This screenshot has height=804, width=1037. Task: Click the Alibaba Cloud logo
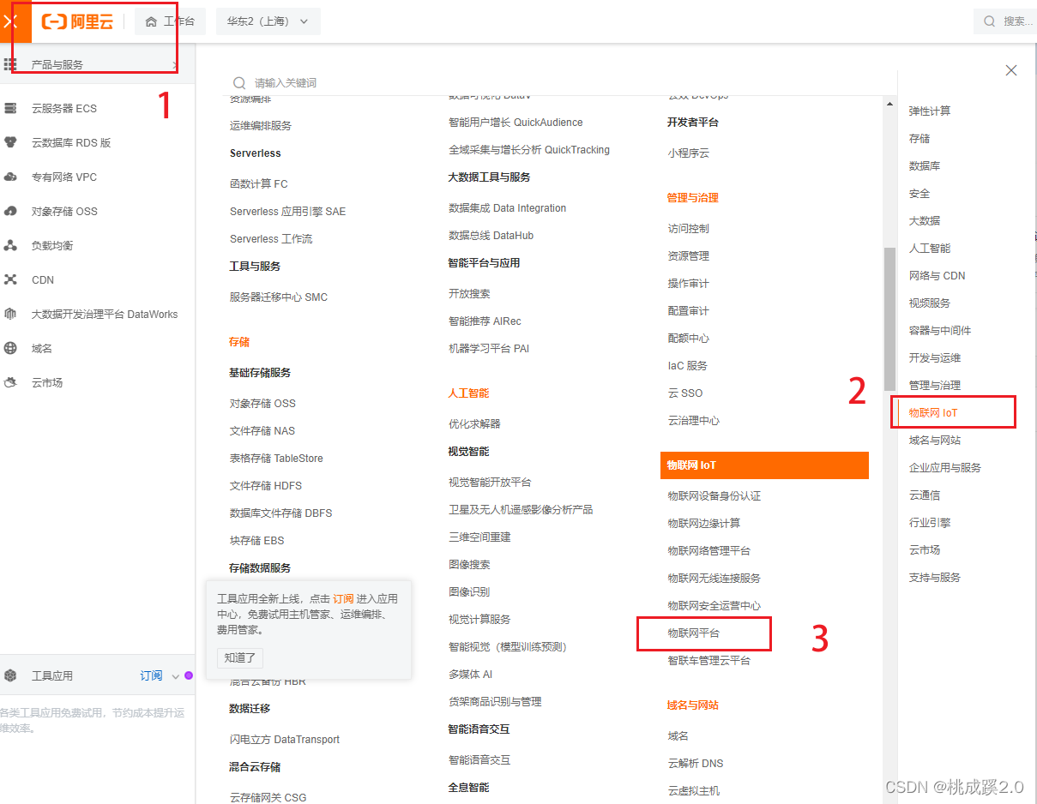click(x=77, y=21)
